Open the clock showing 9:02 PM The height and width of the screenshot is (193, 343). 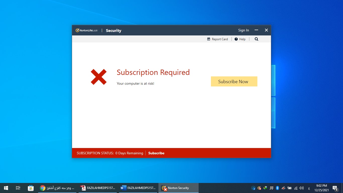[x=321, y=188]
